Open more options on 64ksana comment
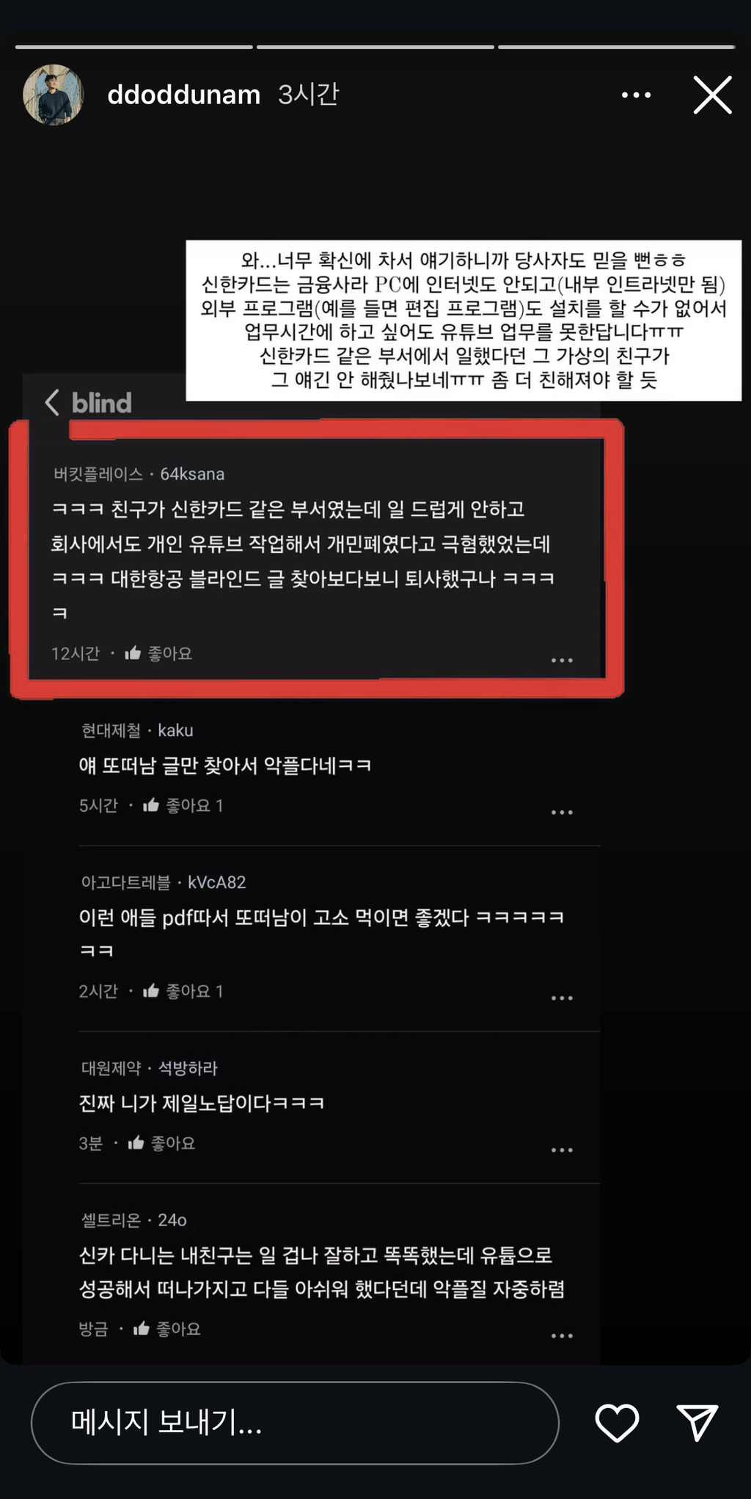This screenshot has width=751, height=1499. pyautogui.click(x=562, y=661)
